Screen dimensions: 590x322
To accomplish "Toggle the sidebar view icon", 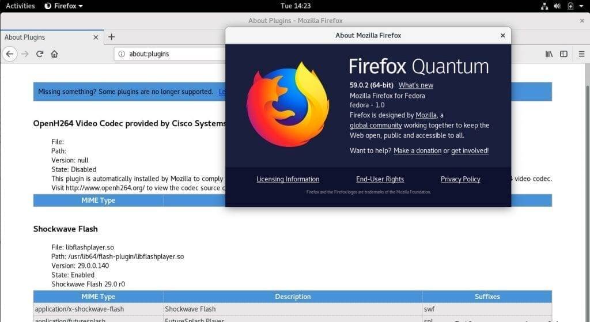I will [x=564, y=54].
